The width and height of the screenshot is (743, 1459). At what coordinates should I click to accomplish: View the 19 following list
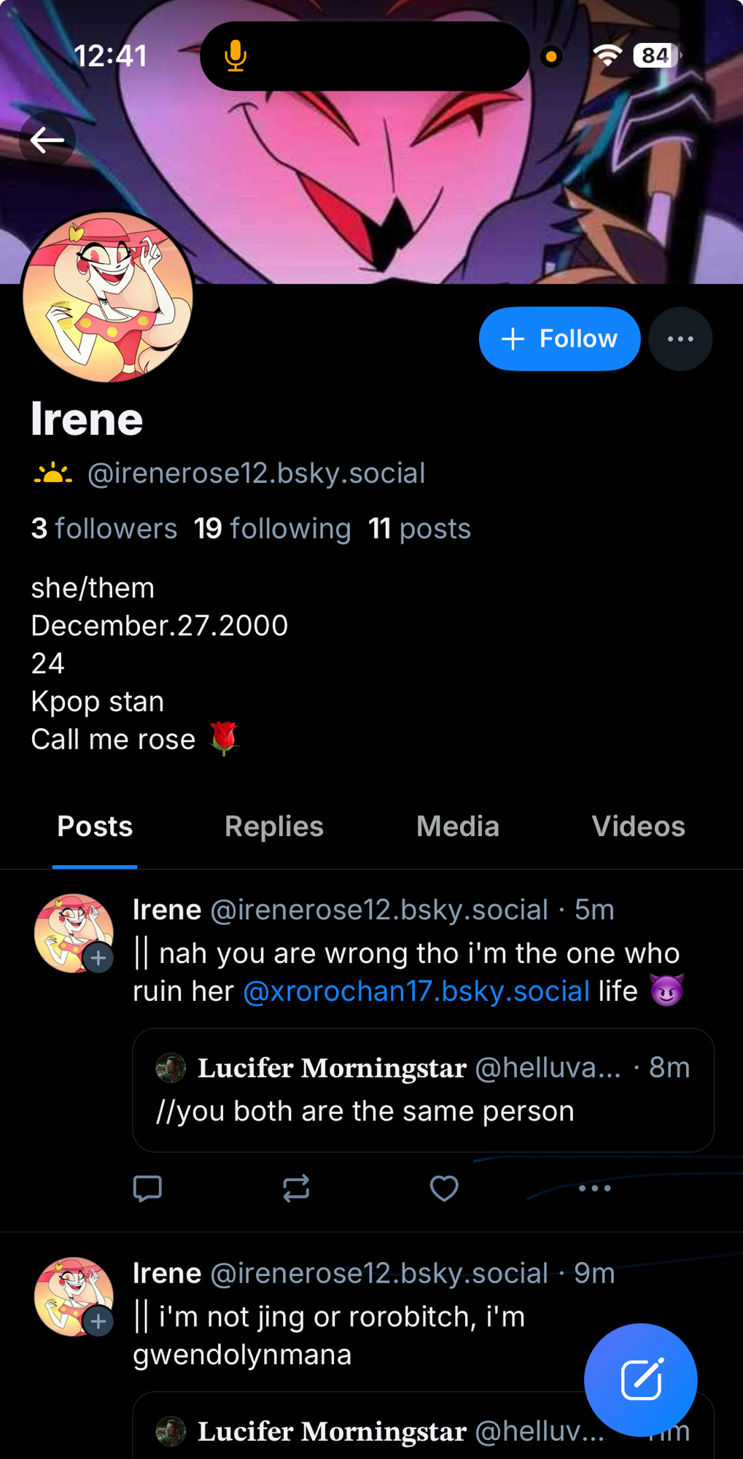tap(272, 529)
